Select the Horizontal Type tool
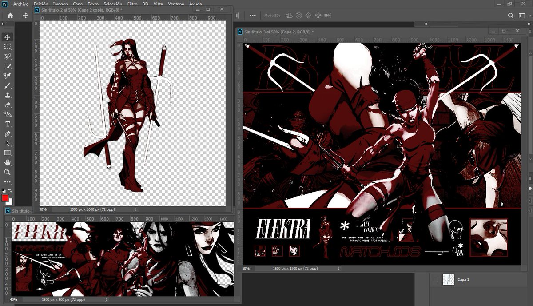The width and height of the screenshot is (533, 306). coord(8,124)
